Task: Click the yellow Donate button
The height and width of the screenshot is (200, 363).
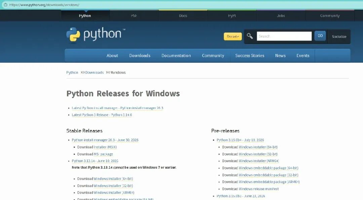Action: pyautogui.click(x=233, y=37)
